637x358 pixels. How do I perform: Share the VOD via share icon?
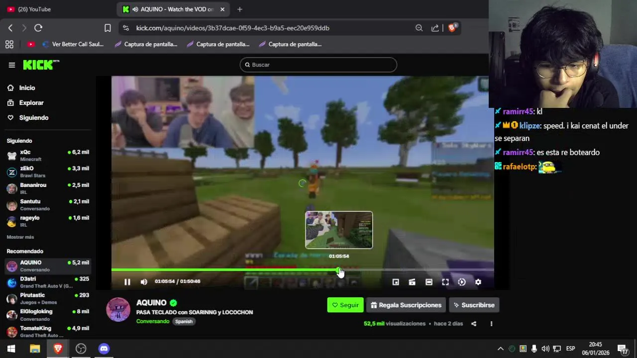(474, 324)
